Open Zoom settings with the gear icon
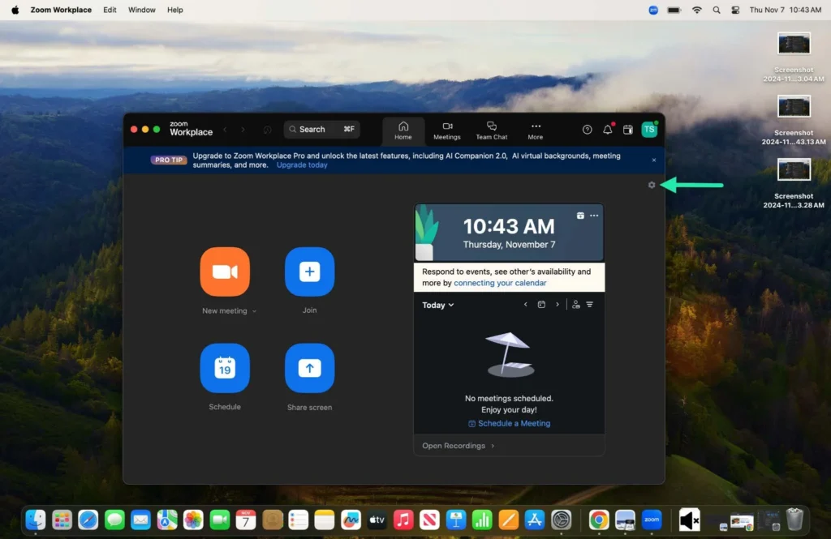The image size is (831, 539). pyautogui.click(x=652, y=185)
